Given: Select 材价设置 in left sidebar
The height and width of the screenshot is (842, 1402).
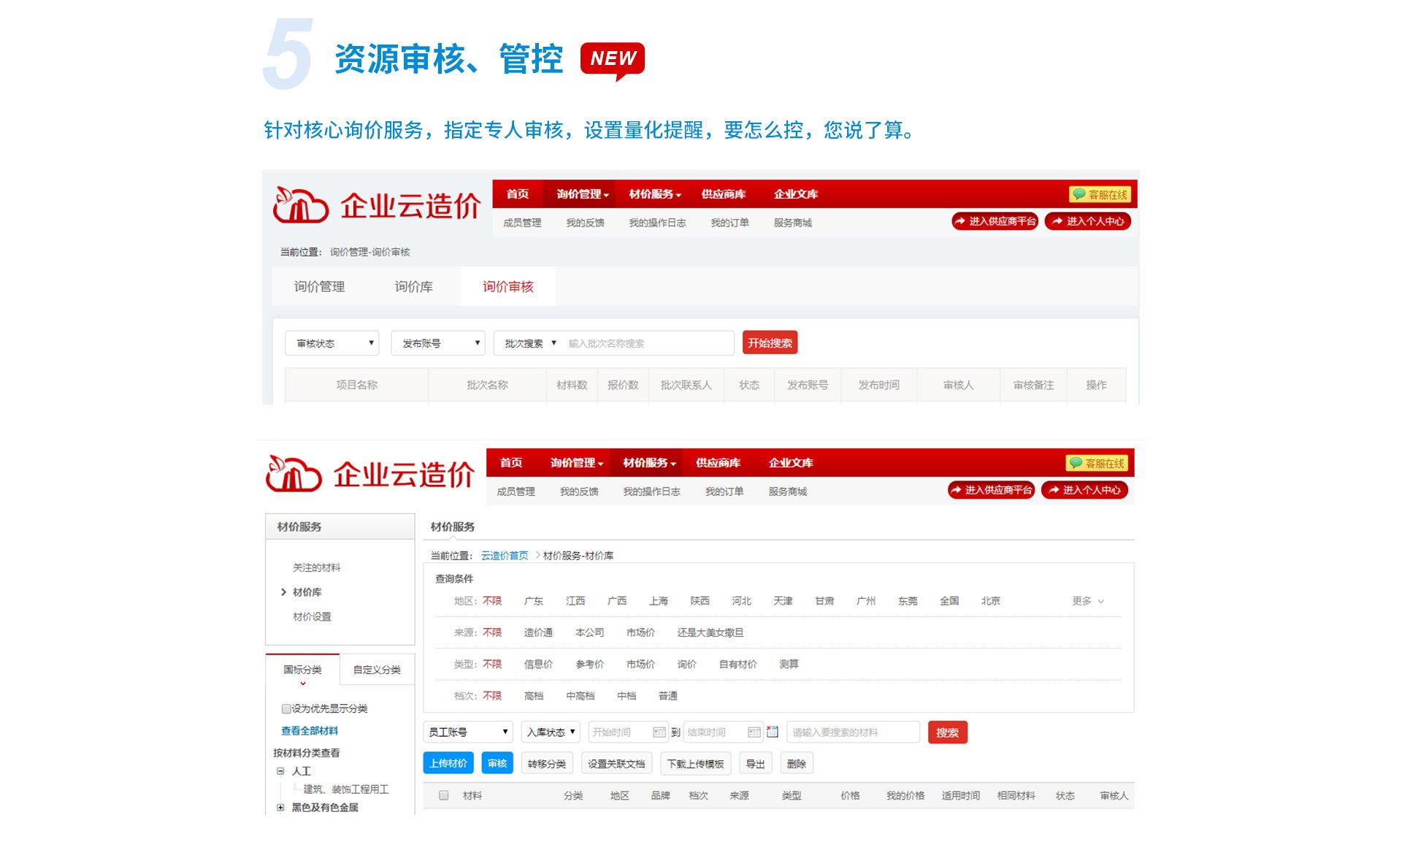Looking at the screenshot, I should 312,616.
